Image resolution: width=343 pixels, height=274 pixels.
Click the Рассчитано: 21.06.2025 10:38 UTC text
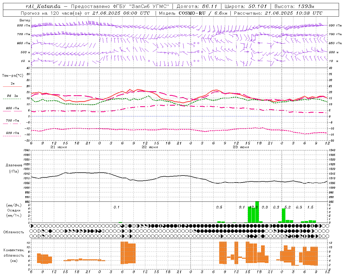(x=278, y=13)
